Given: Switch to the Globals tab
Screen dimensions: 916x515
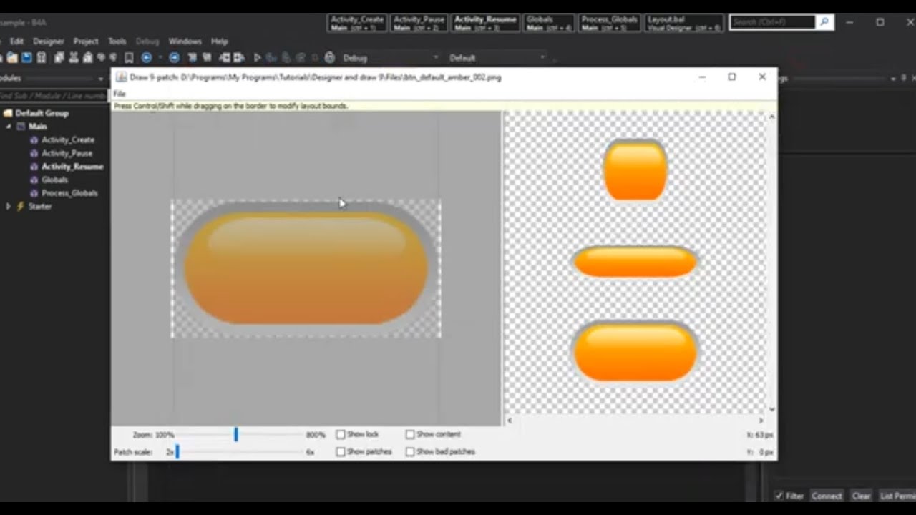Looking at the screenshot, I should click(549, 23).
